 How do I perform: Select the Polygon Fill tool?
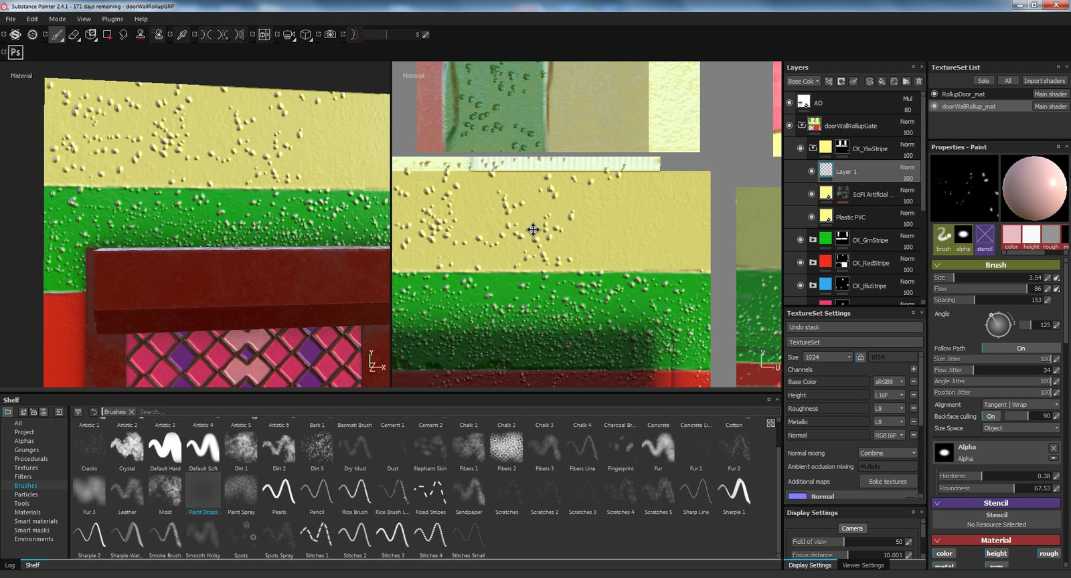pyautogui.click(x=107, y=35)
